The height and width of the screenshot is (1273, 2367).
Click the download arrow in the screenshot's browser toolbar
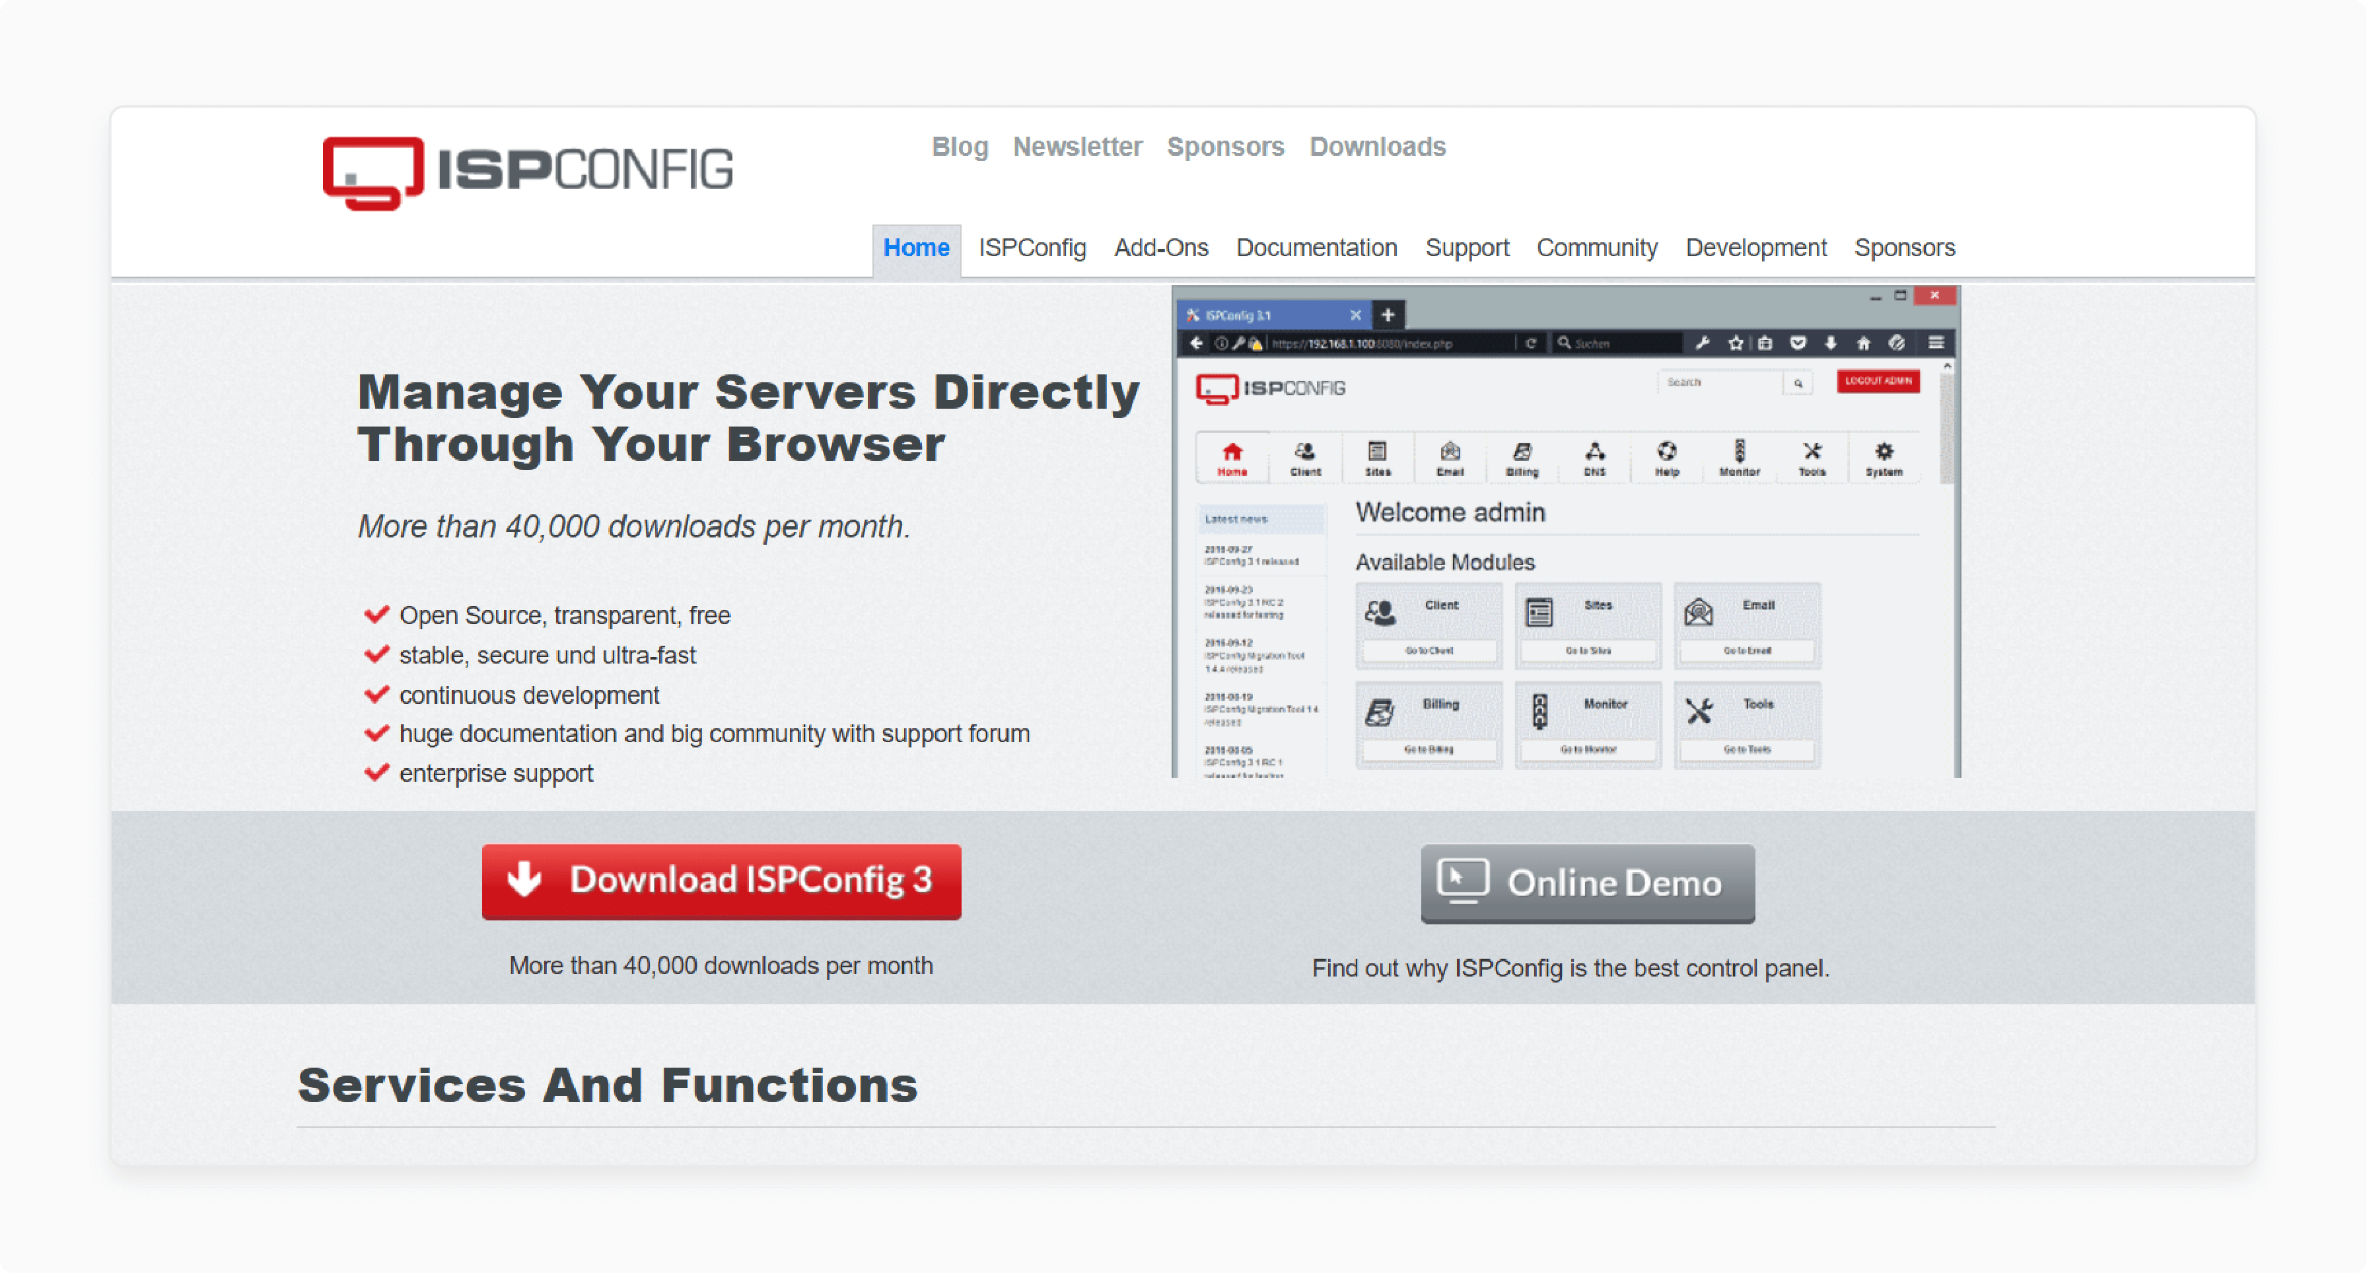coord(1830,343)
